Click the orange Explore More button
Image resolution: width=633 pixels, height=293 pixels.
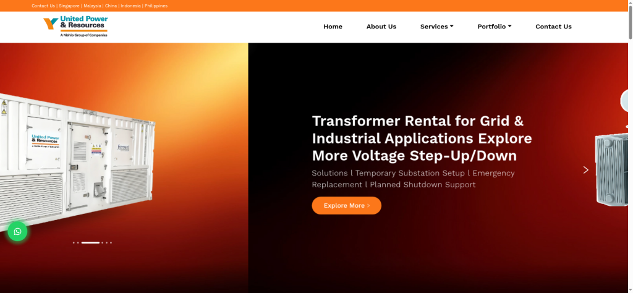click(x=346, y=205)
